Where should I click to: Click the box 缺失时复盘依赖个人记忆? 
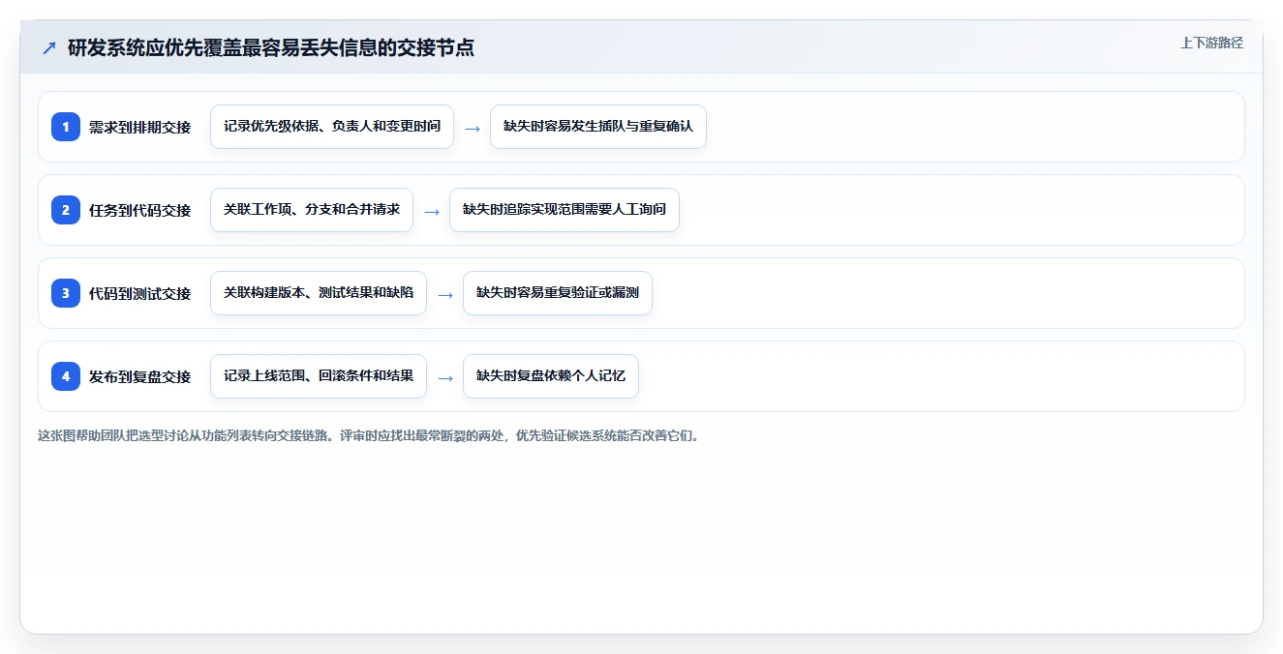(x=551, y=376)
